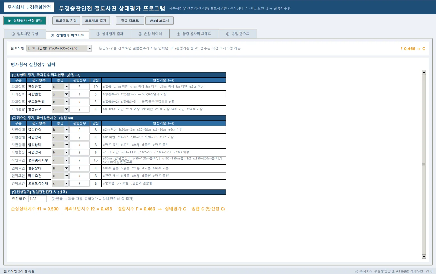Image resolution: width=436 pixels, height=274 pixels.
Task: Click the 결함점수 field for 지반변형
Action: click(x=79, y=94)
